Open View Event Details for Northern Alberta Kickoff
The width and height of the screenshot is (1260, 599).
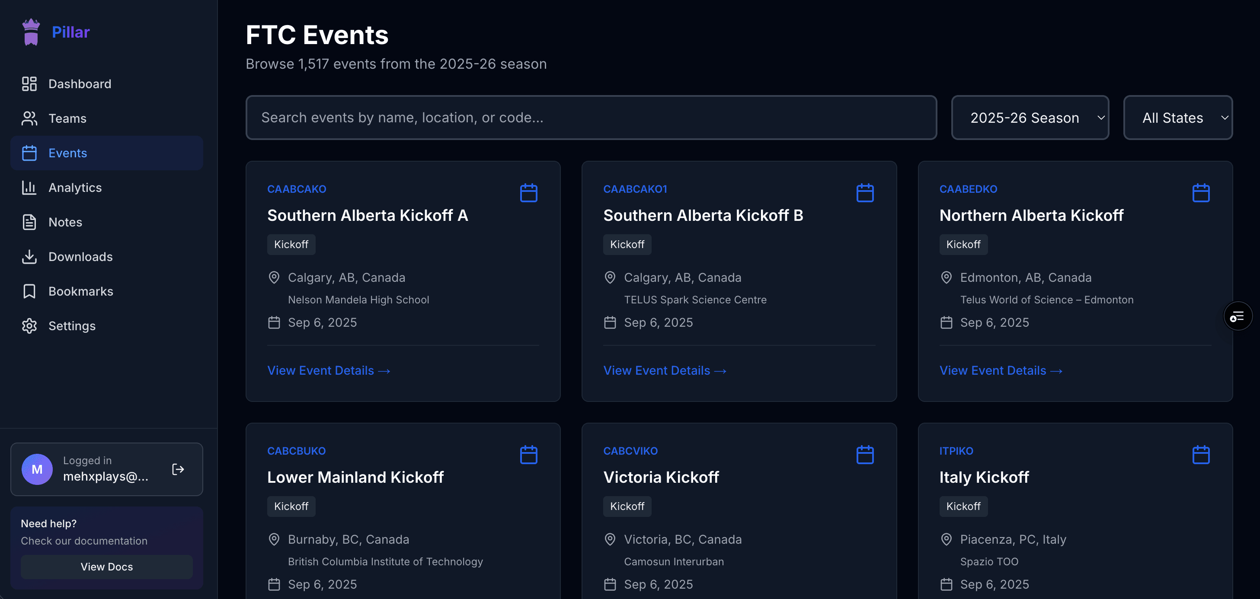tap(1000, 371)
